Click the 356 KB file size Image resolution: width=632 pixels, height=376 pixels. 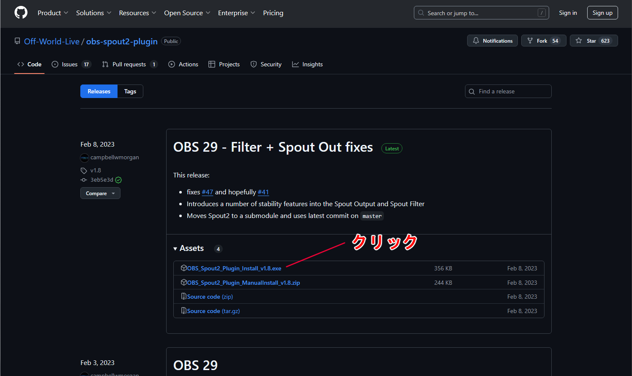[x=443, y=268]
